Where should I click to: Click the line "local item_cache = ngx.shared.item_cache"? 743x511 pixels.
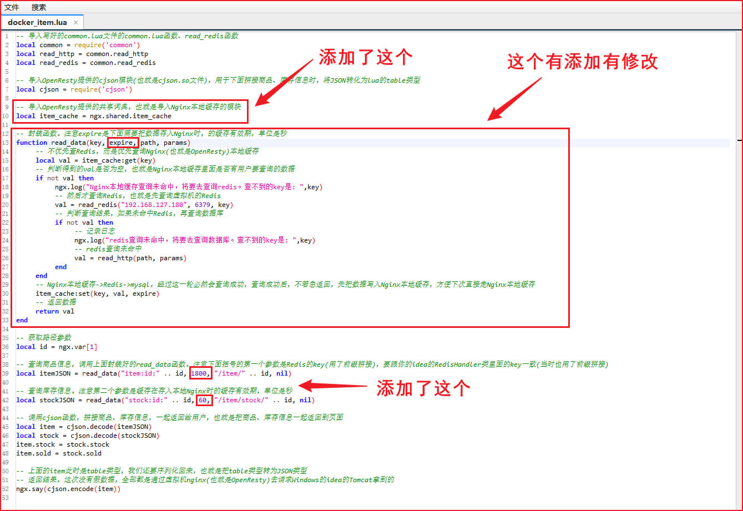pyautogui.click(x=94, y=116)
